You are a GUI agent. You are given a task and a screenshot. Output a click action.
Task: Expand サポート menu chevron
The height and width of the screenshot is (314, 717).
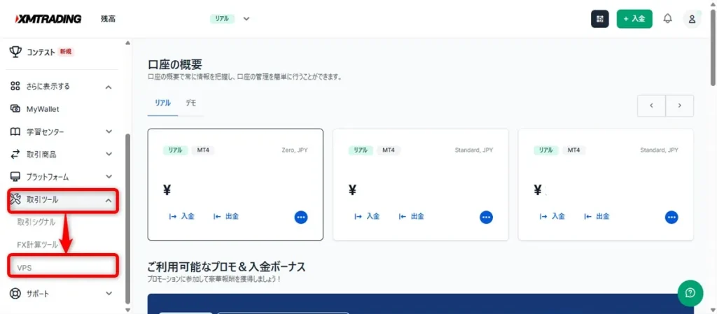[x=109, y=294]
